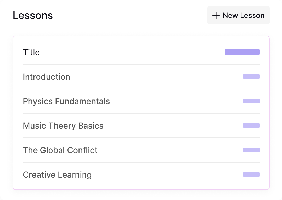
Task: Open the Physics Fundamentals lesson
Action: (66, 101)
